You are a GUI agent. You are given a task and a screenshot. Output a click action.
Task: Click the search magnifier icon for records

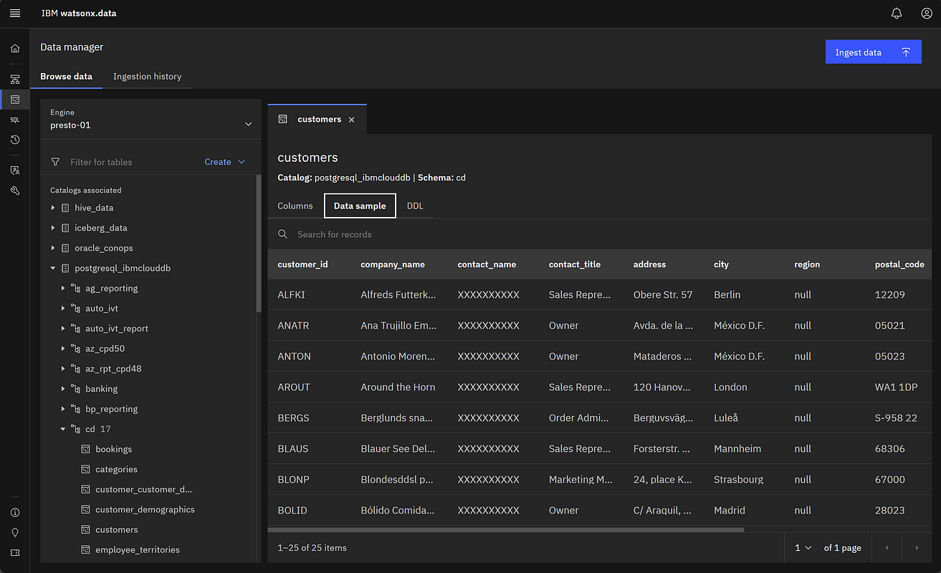pos(283,234)
